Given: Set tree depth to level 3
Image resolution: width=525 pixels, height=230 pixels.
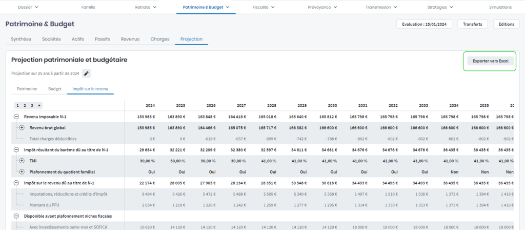Looking at the screenshot, I should click(x=31, y=105).
